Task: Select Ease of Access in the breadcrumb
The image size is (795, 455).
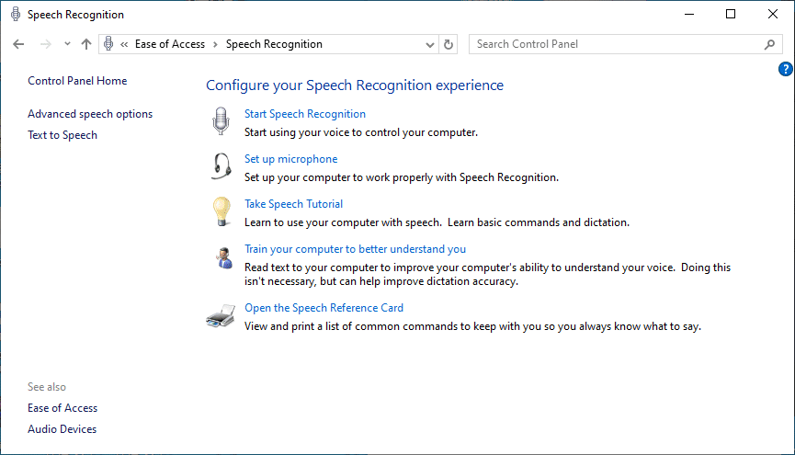Action: 170,44
